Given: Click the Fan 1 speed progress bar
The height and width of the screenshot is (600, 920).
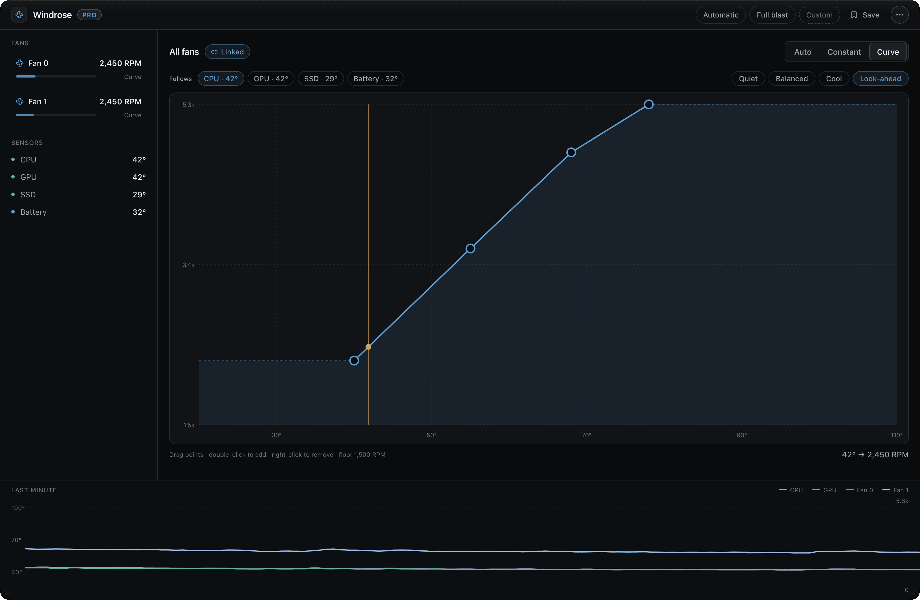Looking at the screenshot, I should (x=56, y=115).
